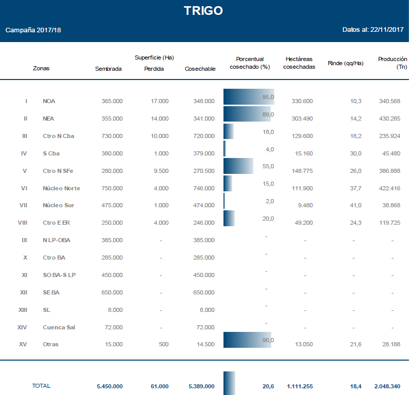Click the Núcleo Norte zone name
The width and height of the screenshot is (411, 395).
pyautogui.click(x=62, y=188)
